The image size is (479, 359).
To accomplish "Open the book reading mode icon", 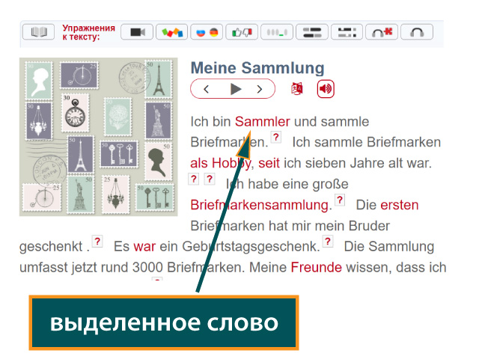I will [x=38, y=32].
